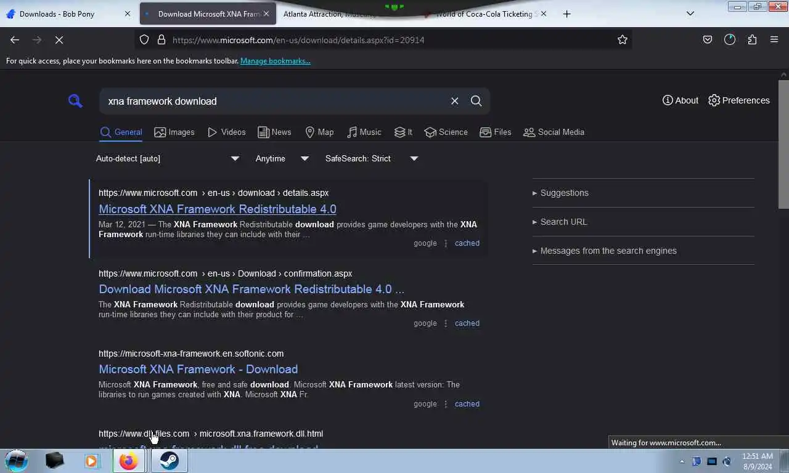Screen dimensions: 789x473
Task: Expand the Suggestions section
Action: coord(560,193)
